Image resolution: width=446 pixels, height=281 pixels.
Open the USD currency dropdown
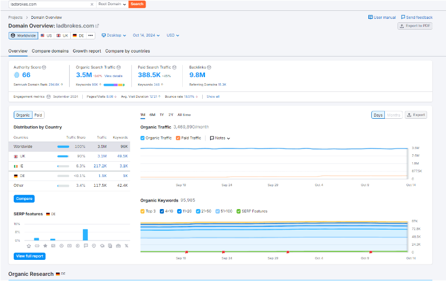173,35
